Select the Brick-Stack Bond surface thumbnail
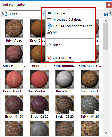The width and height of the screenshot is (112, 137). [14, 79]
